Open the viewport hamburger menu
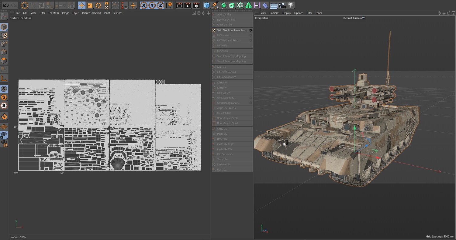The image size is (456, 240). pyautogui.click(x=257, y=13)
